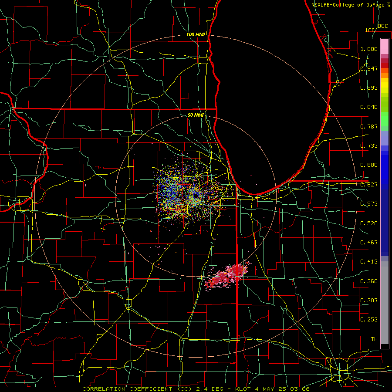Viewport: 392px width, 392px height.
Task: Click the 0.307 legend value
Action: 369,301
